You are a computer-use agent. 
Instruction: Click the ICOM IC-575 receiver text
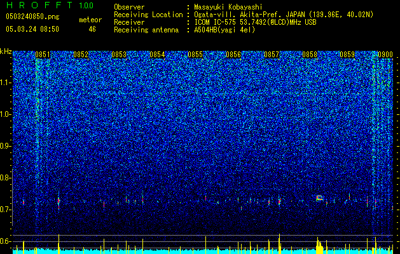(x=255, y=22)
